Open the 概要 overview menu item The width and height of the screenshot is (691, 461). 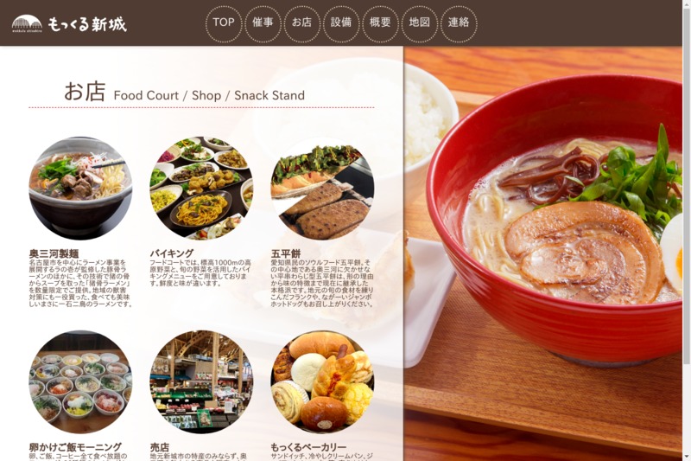[380, 24]
